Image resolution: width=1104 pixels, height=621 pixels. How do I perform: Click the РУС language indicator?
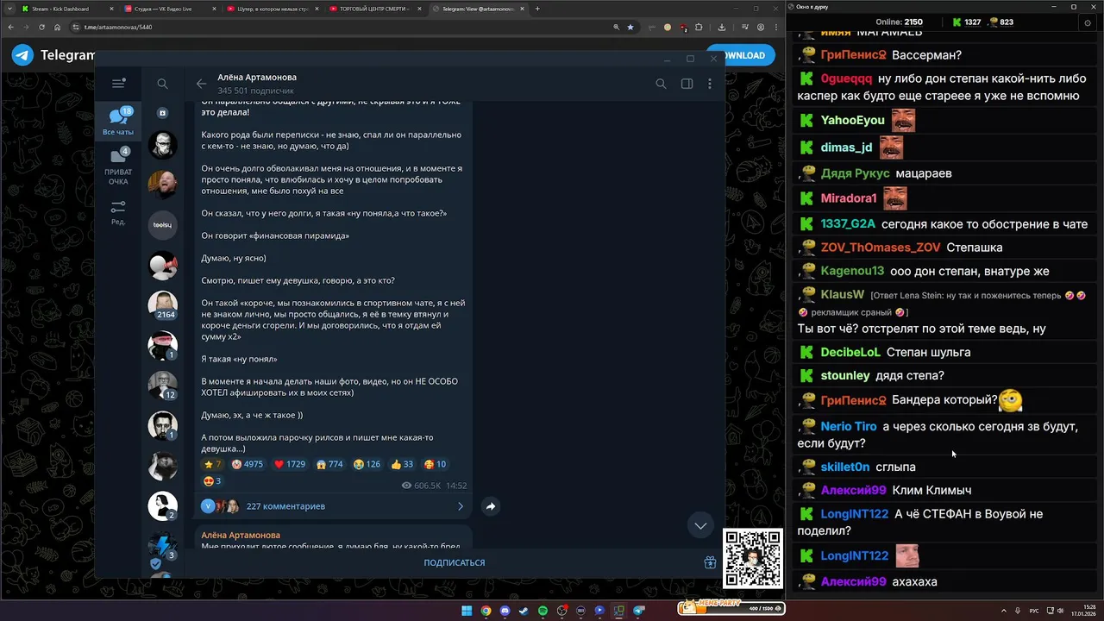point(1034,611)
